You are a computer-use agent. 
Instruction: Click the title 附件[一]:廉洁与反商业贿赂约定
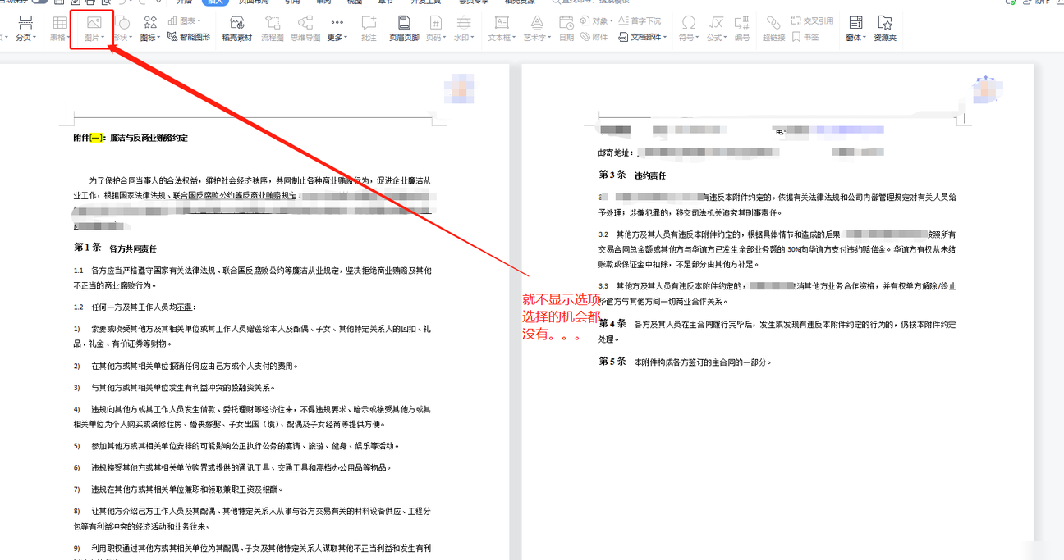click(131, 138)
